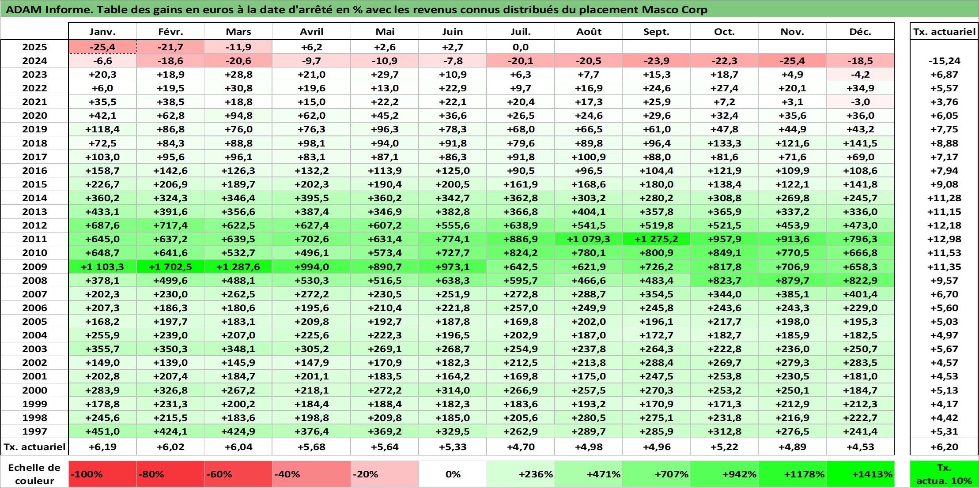Screen dimensions: 979x488
Task: Click the -20% light pink swatch
Action: (x=385, y=474)
